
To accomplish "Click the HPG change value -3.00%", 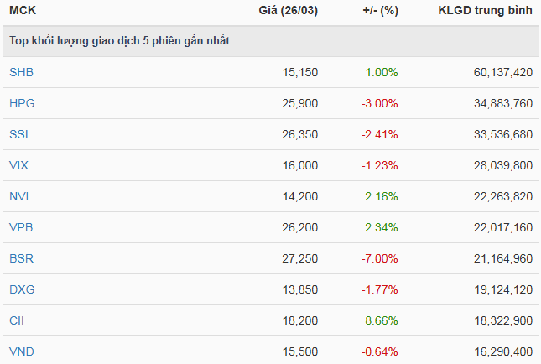I will click(379, 103).
